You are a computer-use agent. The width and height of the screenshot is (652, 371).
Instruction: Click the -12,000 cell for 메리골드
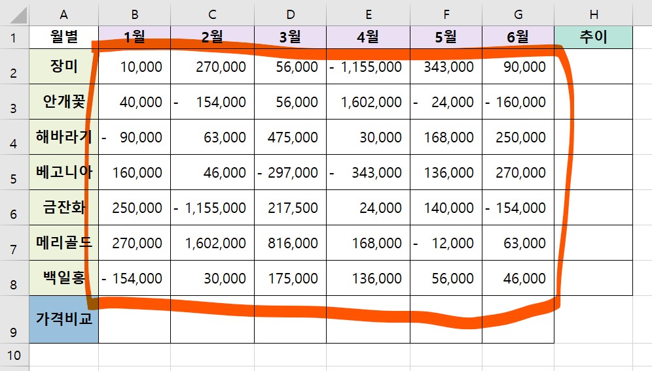[446, 243]
